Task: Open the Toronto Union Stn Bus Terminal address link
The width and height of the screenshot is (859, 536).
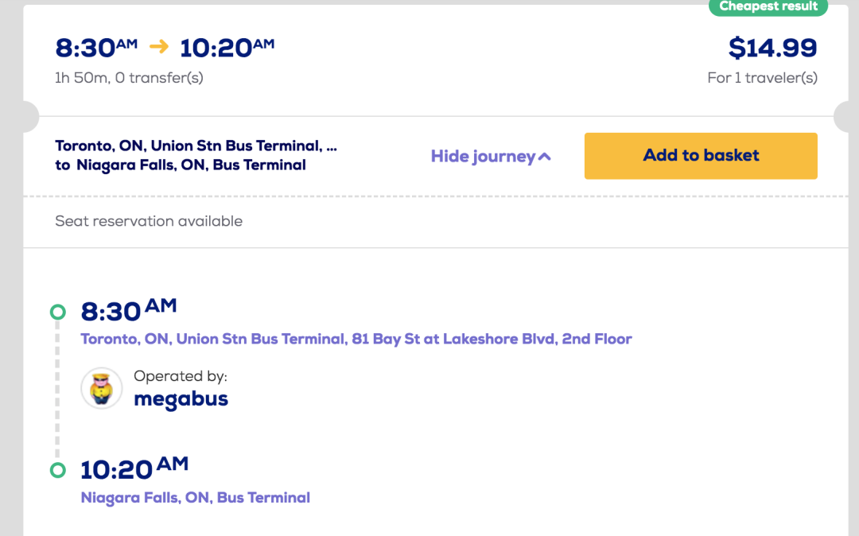Action: (356, 339)
